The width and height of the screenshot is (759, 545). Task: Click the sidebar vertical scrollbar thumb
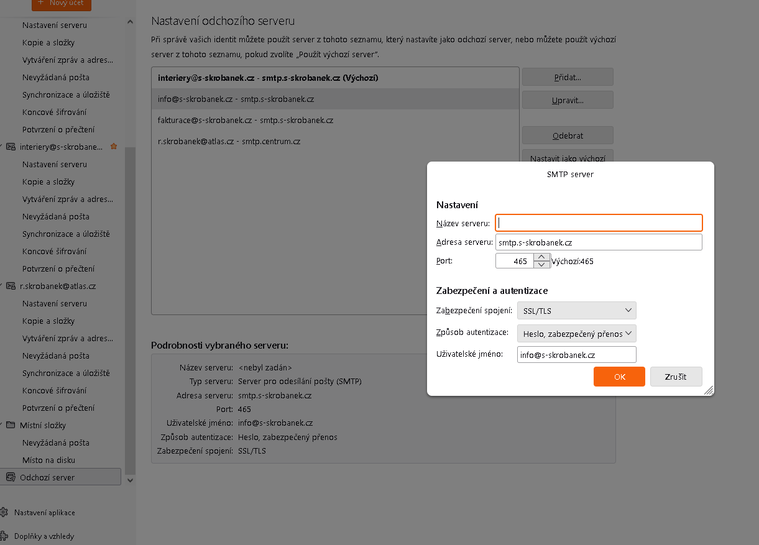click(x=130, y=311)
